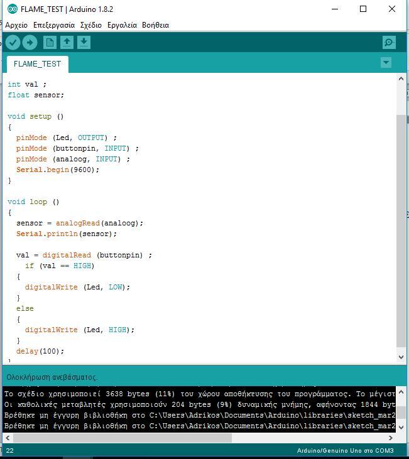Click the 'Serial.begin(9600);' line
Viewport: 409px width, 459px height.
tap(58, 170)
